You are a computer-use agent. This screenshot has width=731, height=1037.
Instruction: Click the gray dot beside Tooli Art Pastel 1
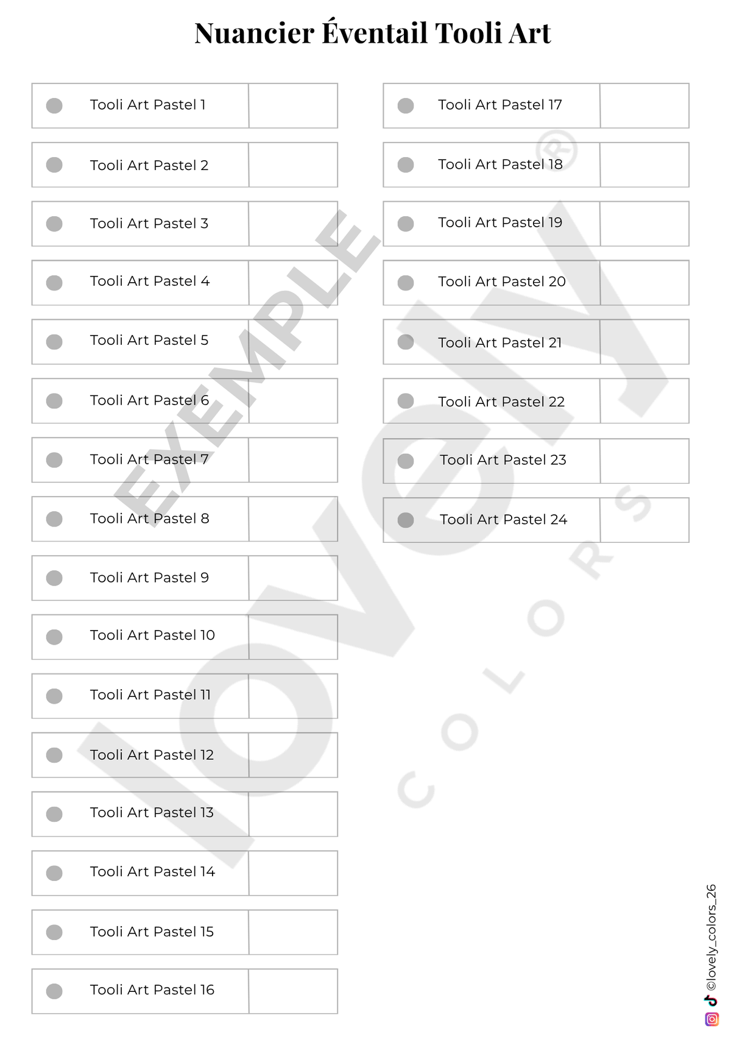pos(54,105)
